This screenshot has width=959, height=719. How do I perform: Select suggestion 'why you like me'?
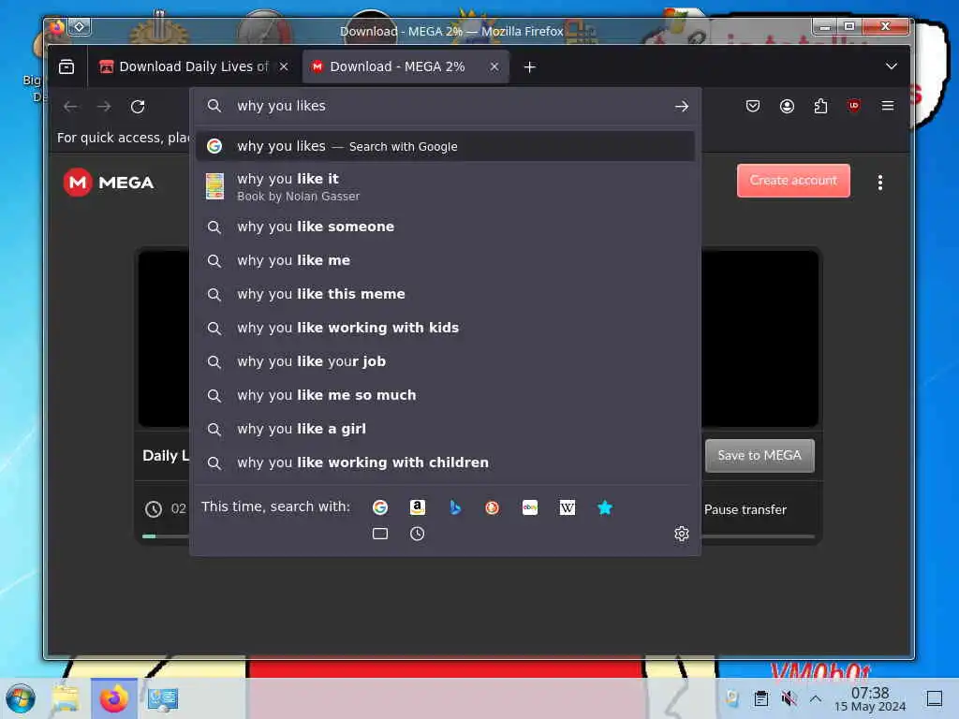(445, 260)
